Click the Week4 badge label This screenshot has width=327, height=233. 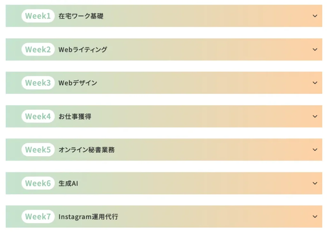[38, 116]
